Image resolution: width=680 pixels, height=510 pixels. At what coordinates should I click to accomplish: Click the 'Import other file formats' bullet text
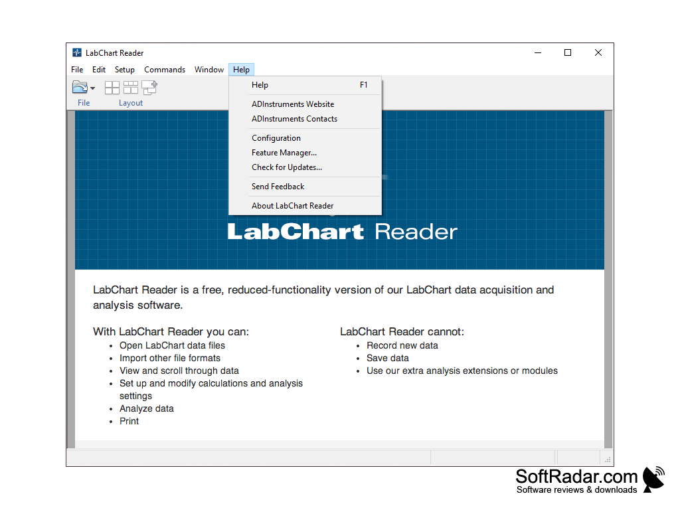[x=170, y=358]
